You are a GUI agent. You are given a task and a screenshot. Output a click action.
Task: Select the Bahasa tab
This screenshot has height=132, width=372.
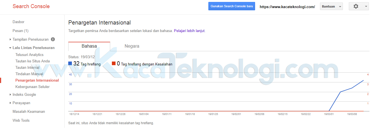click(x=89, y=46)
